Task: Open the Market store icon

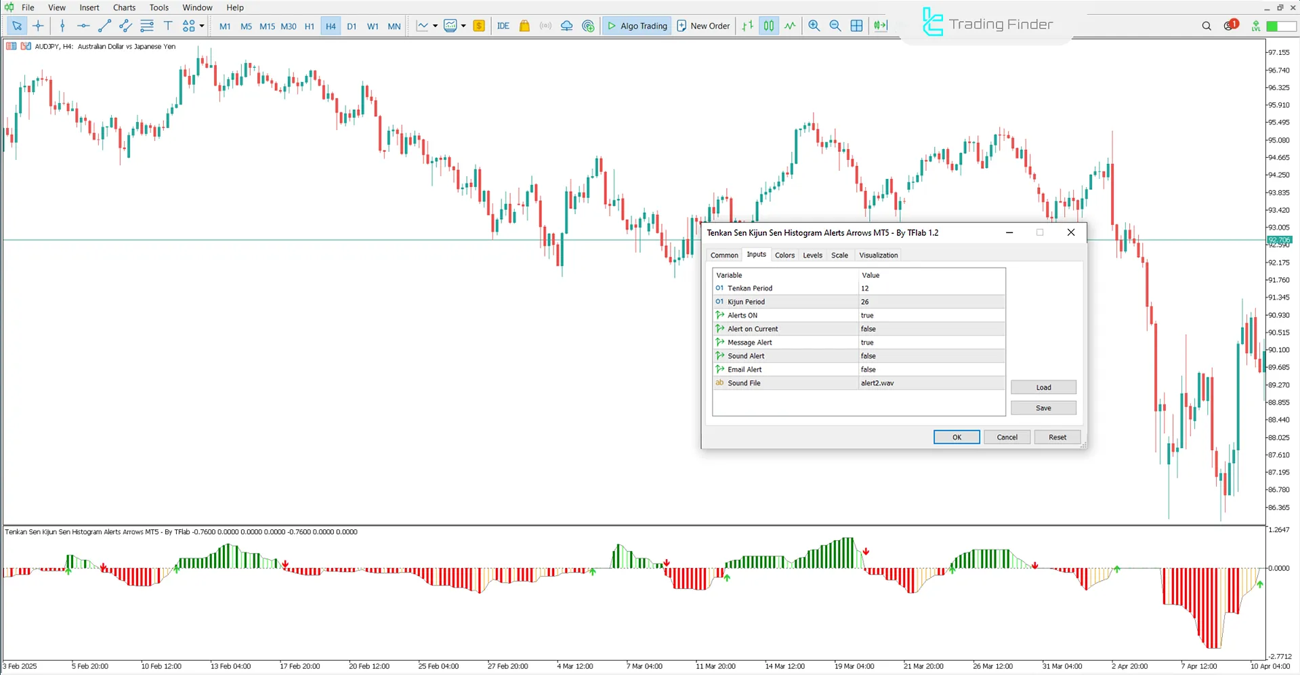Action: coord(524,26)
